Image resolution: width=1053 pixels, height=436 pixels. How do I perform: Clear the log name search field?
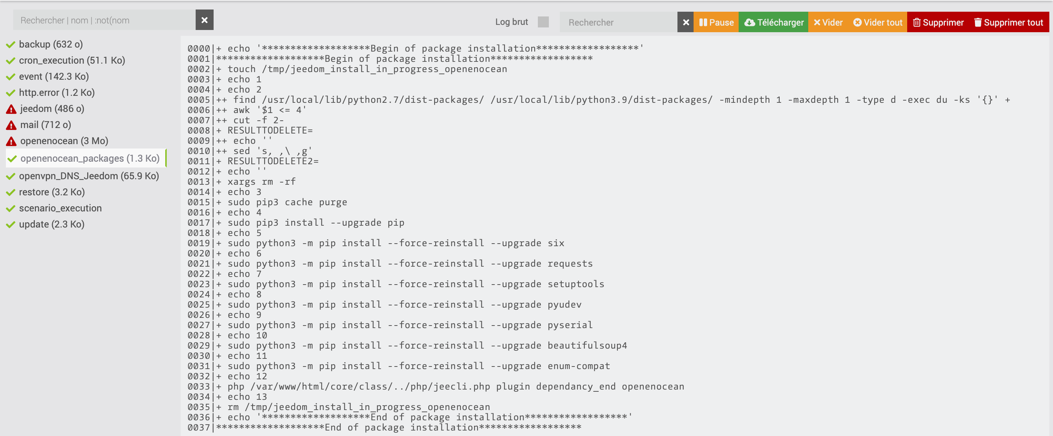(204, 20)
